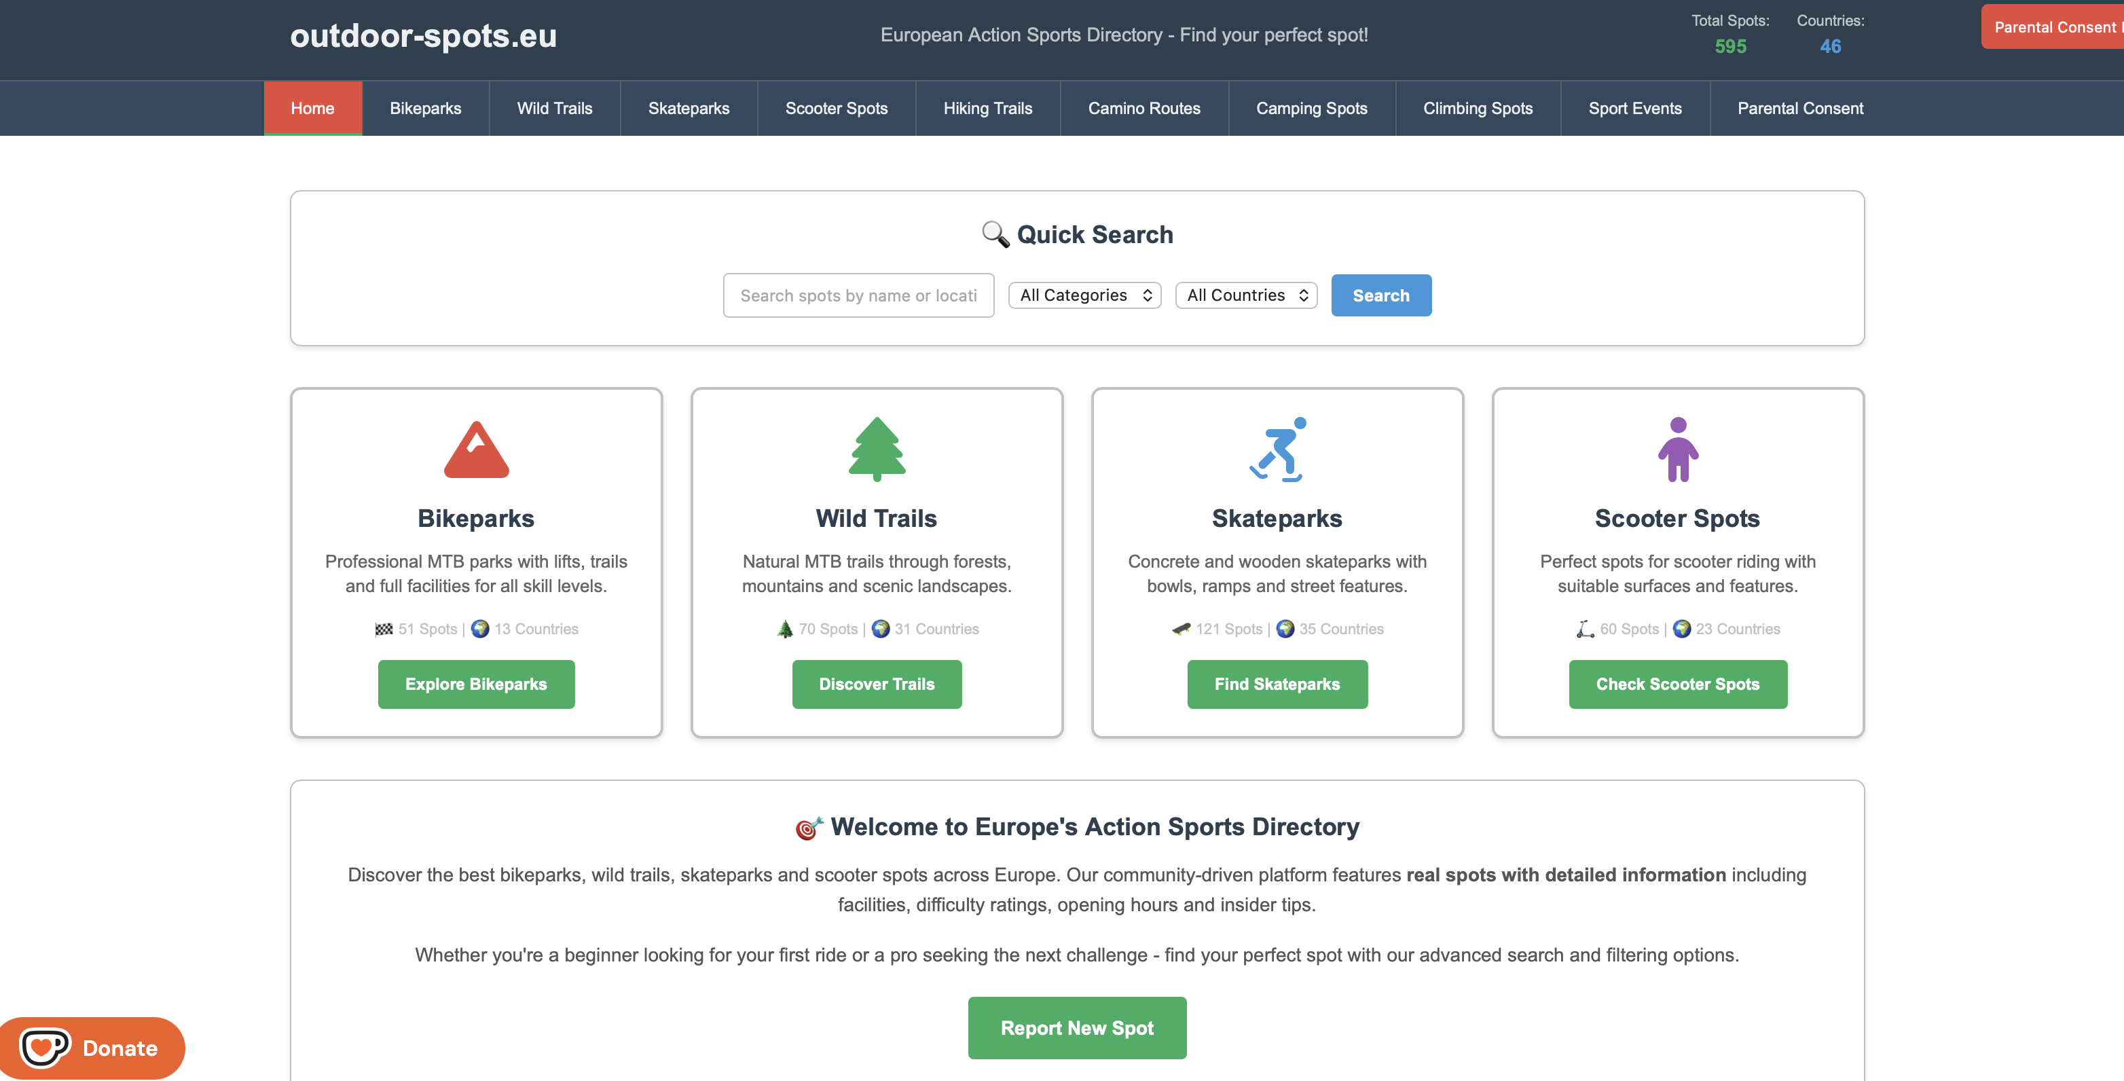The image size is (2124, 1081).
Task: Click the Check Scooter Spots button
Action: tap(1678, 684)
